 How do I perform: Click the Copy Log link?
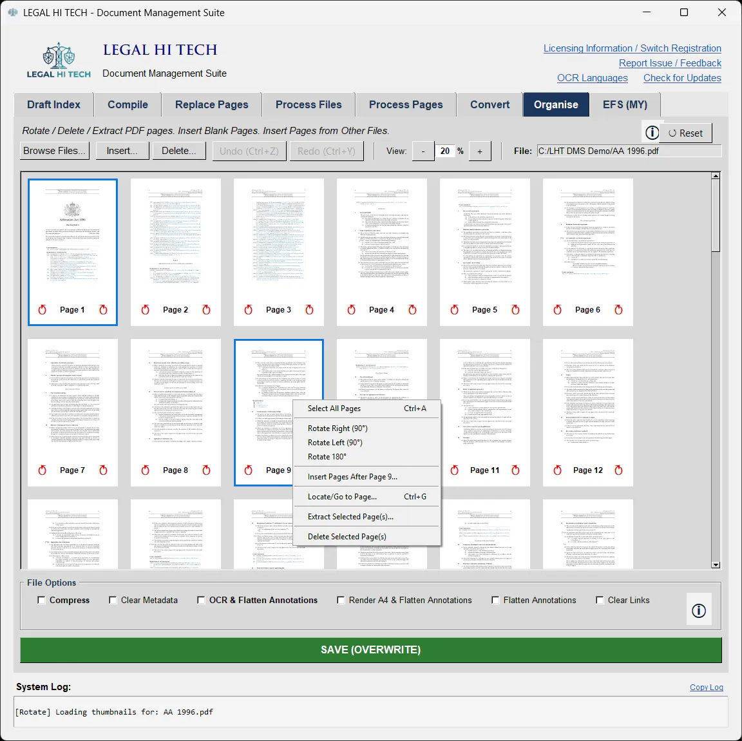pyautogui.click(x=706, y=688)
